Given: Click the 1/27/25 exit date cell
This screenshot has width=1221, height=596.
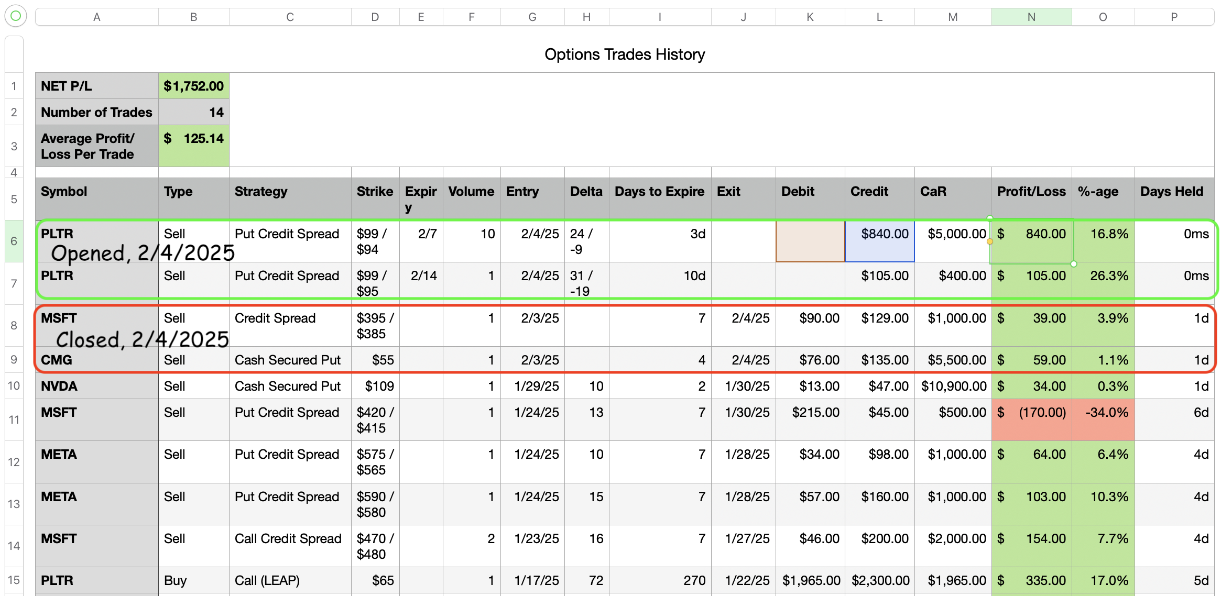Looking at the screenshot, I should pyautogui.click(x=744, y=546).
